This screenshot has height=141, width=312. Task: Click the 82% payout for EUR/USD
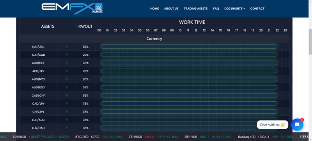[x=85, y=47]
